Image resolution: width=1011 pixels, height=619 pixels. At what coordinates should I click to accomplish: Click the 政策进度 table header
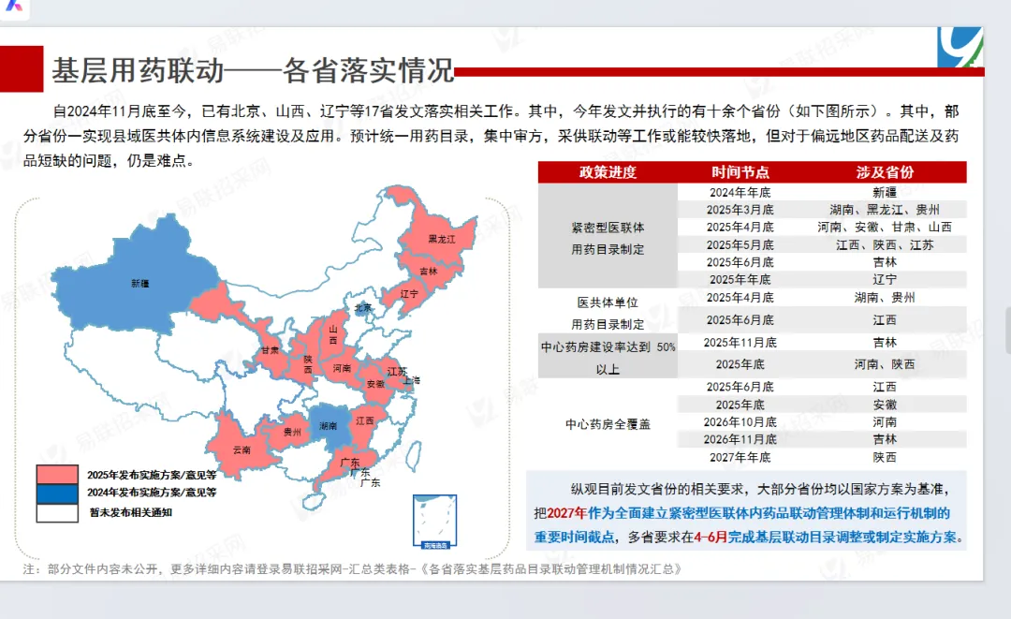tap(608, 172)
